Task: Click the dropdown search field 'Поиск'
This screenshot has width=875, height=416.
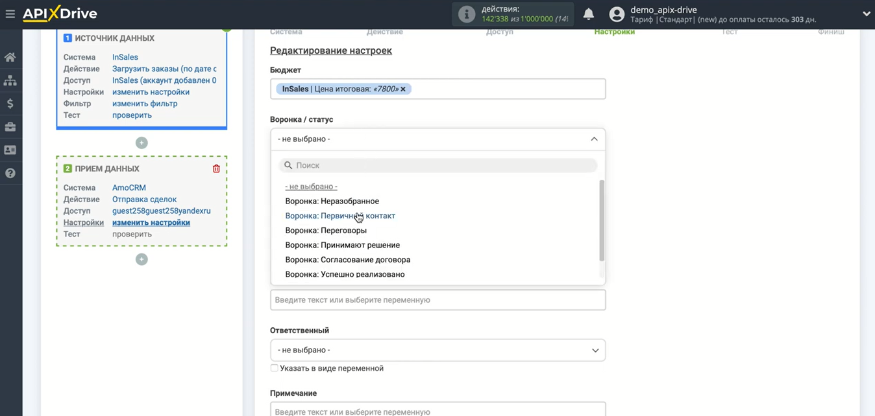Action: point(438,165)
